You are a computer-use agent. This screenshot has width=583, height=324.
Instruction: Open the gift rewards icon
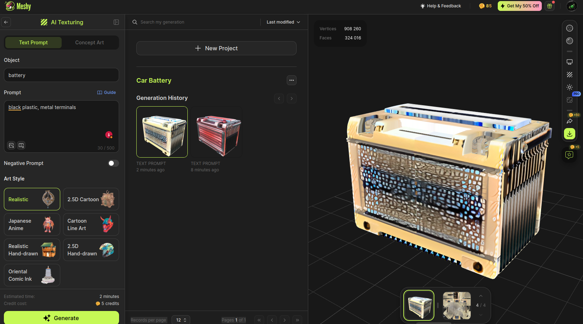tap(550, 6)
